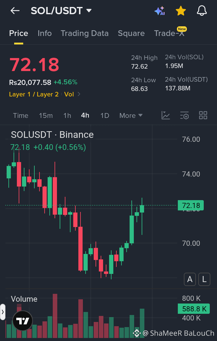Tap the Volume indicator label
Screen dimensions: 217x341
24,299
